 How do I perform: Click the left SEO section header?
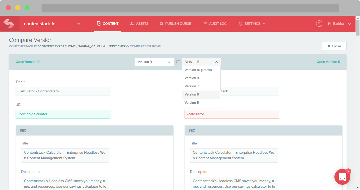(x=95, y=131)
